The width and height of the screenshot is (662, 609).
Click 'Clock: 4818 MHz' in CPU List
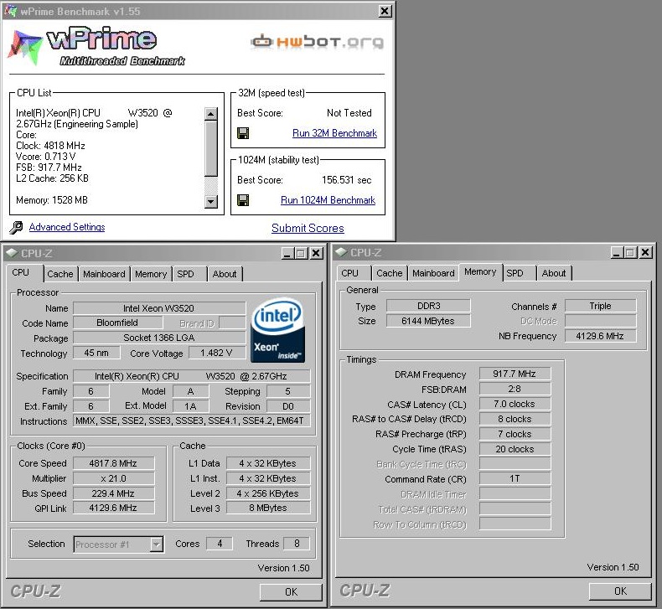[50, 146]
